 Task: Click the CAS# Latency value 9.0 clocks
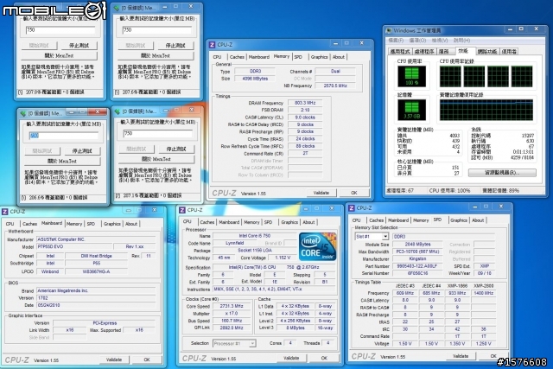tap(305, 118)
